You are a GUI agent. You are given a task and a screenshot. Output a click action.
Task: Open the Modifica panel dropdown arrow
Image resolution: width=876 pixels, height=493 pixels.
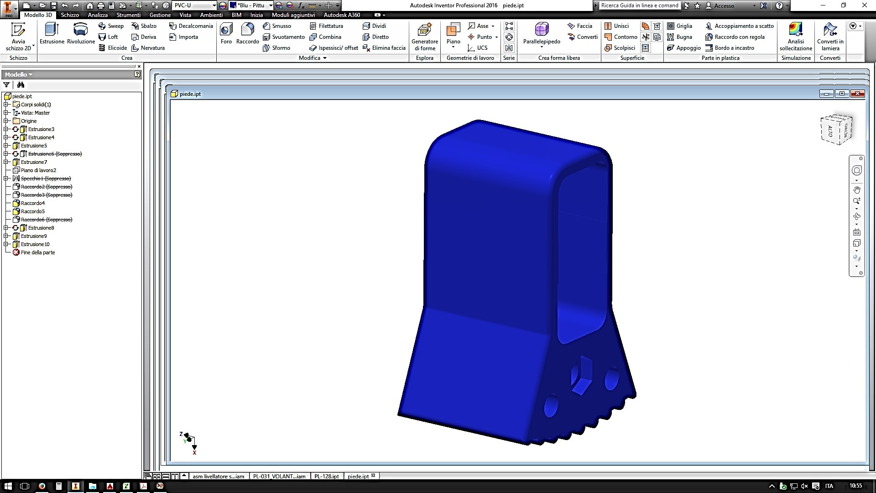pos(325,58)
